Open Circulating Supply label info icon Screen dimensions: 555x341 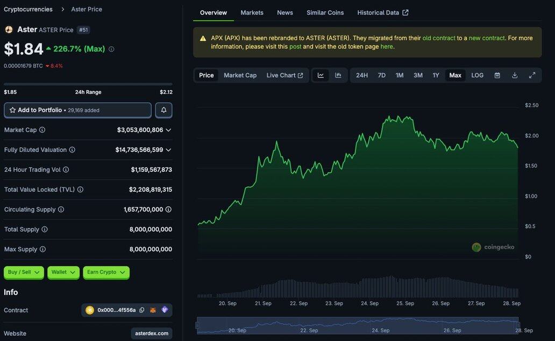coord(61,209)
